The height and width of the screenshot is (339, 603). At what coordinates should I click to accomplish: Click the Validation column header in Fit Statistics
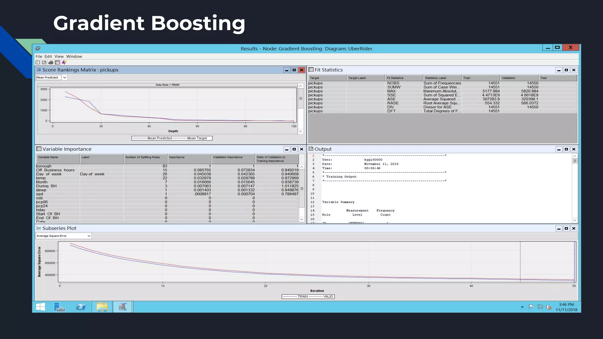pos(519,78)
